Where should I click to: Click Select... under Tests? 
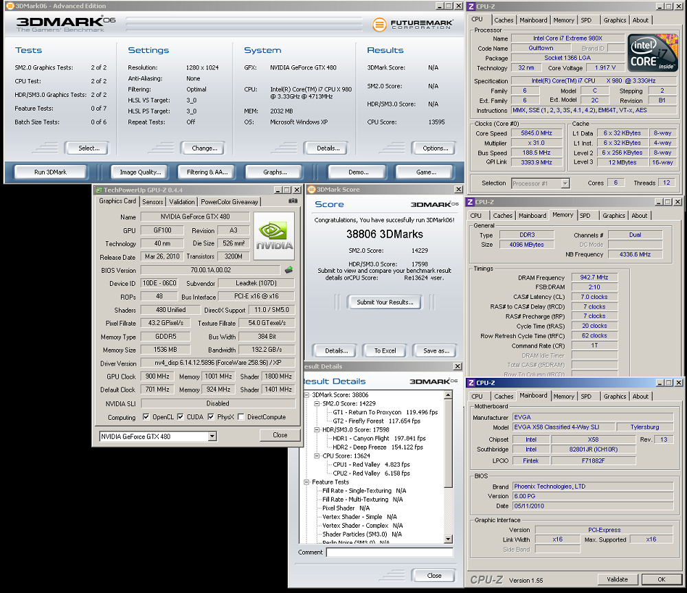pos(89,148)
